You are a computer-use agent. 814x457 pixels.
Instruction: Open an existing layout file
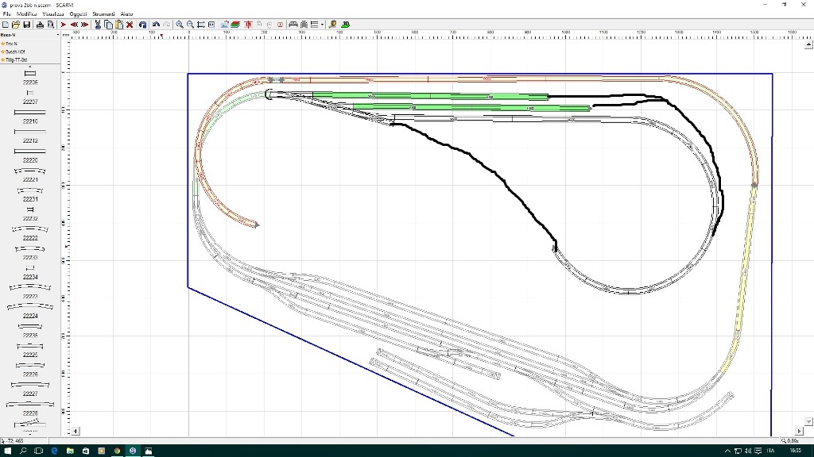click(x=16, y=25)
